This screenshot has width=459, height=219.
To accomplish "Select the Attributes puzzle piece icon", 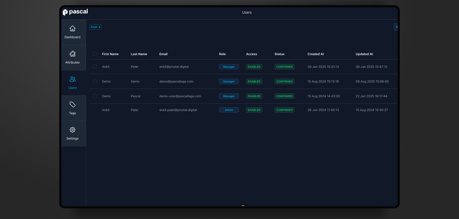I will pos(72,54).
